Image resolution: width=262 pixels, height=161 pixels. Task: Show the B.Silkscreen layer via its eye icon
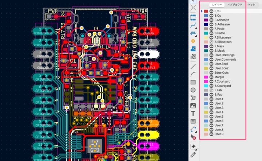[x=211, y=42]
